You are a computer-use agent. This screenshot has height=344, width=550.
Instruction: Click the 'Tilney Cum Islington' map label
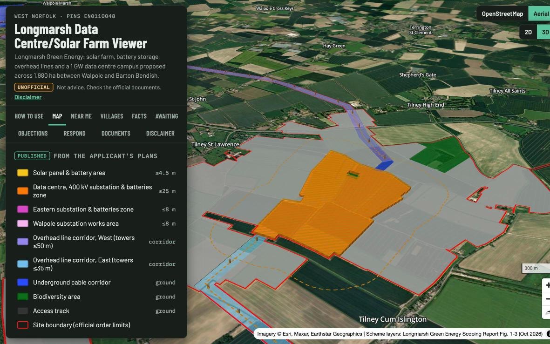click(393, 319)
